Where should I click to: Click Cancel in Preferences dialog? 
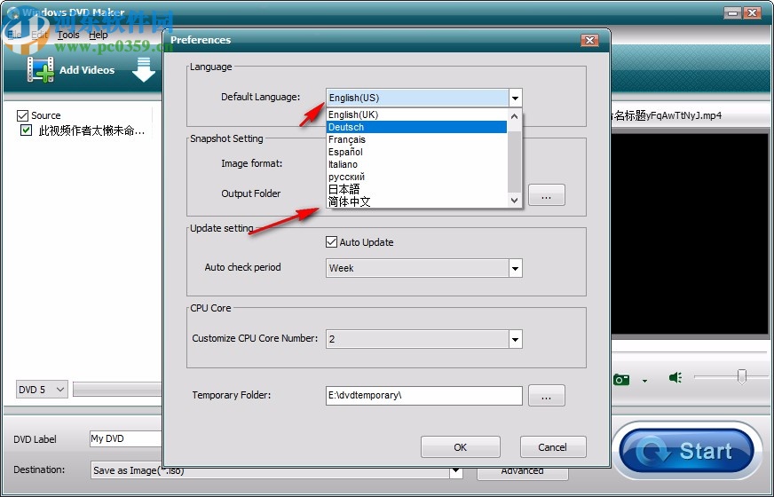pyautogui.click(x=553, y=447)
